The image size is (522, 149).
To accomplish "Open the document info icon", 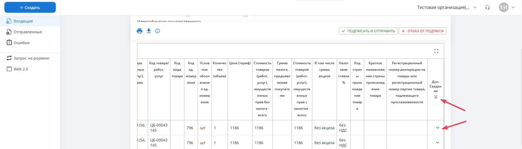I will 158,31.
